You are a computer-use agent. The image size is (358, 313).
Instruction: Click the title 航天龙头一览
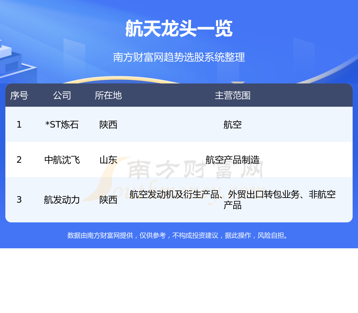(x=179, y=29)
